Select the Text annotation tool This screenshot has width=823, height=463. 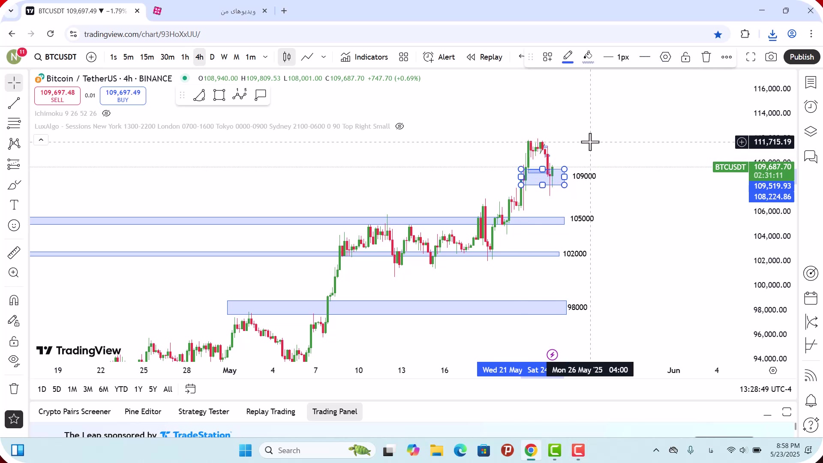coord(14,205)
